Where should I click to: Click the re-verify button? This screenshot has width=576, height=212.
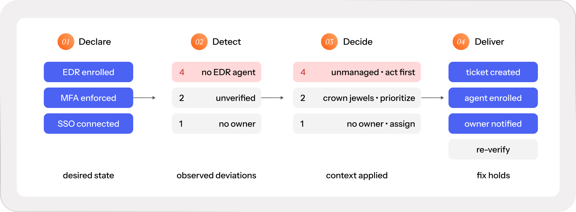point(493,149)
